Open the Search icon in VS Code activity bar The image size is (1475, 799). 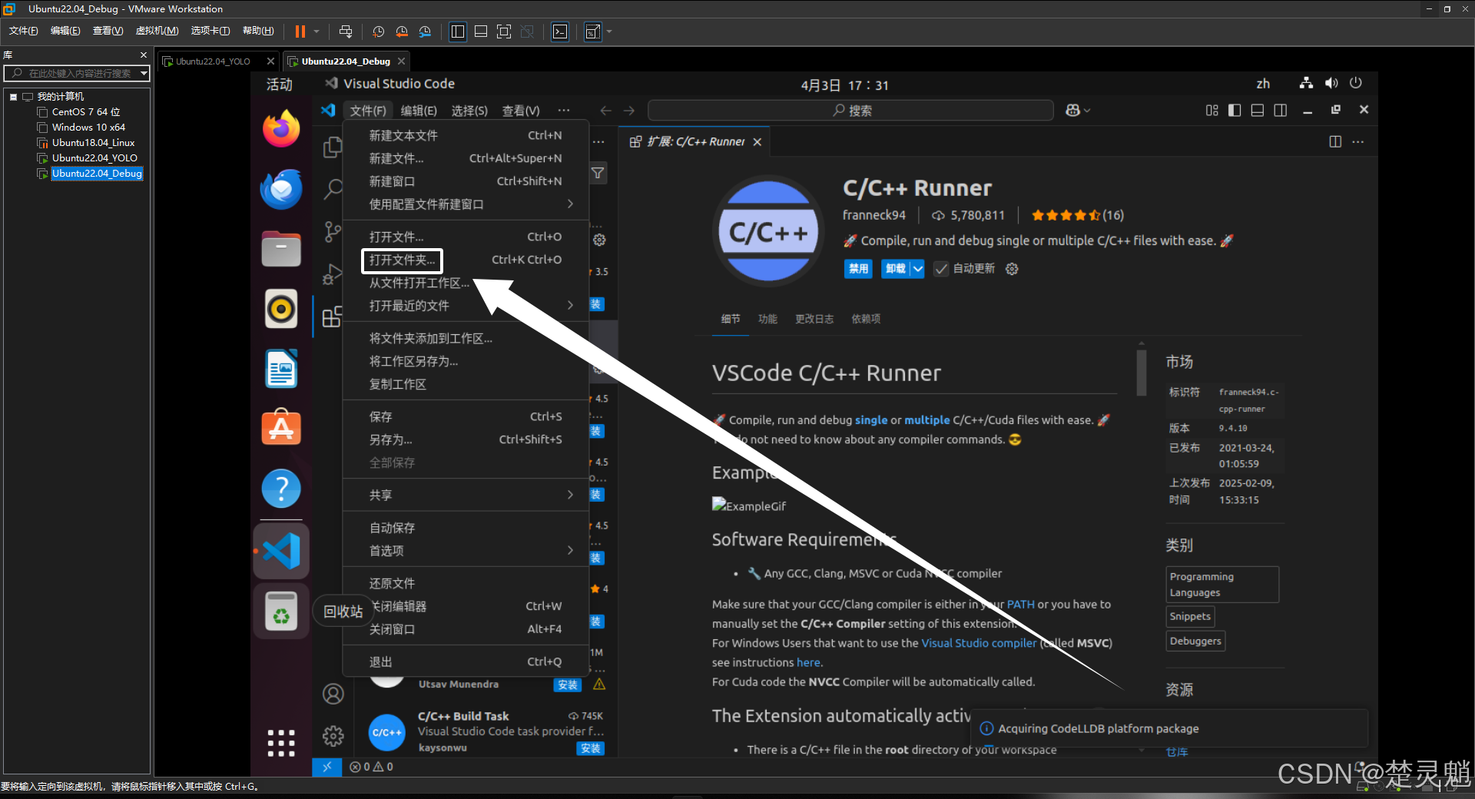(x=333, y=189)
